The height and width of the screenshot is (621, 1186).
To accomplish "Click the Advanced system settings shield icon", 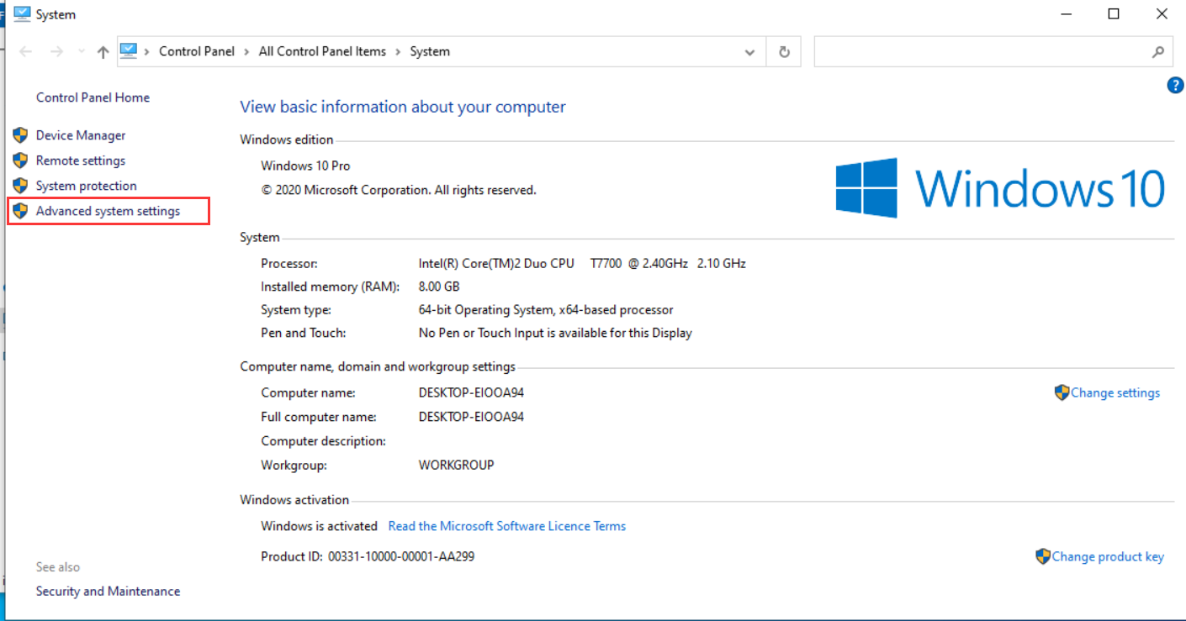I will click(x=20, y=211).
